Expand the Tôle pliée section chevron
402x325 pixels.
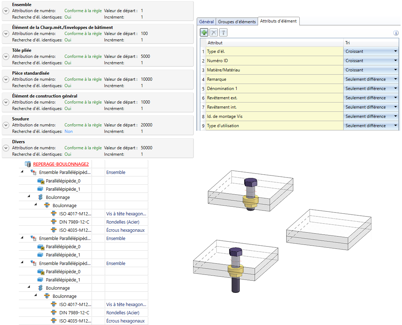[6, 56]
